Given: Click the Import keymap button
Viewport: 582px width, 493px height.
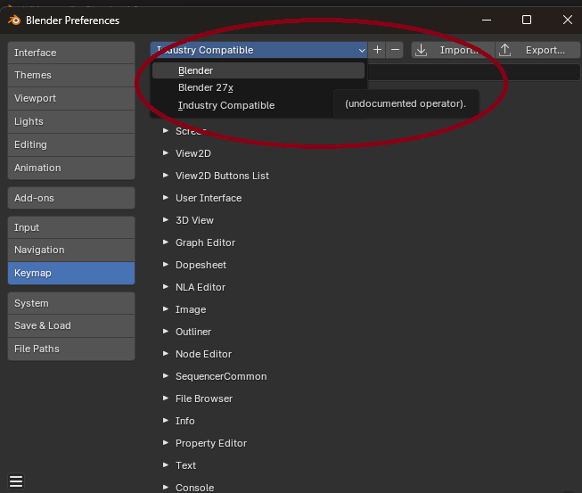Looking at the screenshot, I should [452, 50].
